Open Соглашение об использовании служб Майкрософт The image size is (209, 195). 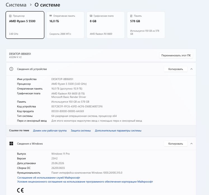point(49,178)
